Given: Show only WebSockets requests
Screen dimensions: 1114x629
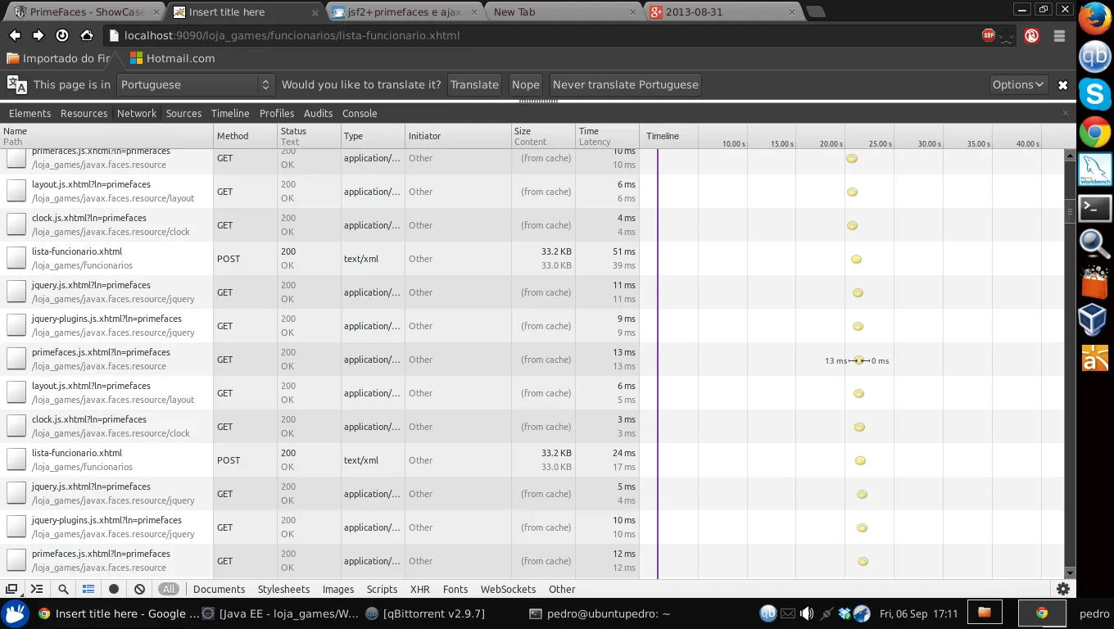Looking at the screenshot, I should pos(508,589).
